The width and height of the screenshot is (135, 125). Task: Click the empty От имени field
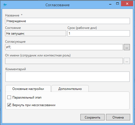(64, 61)
